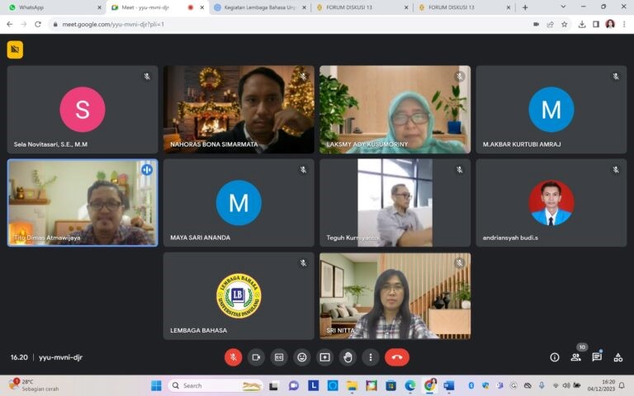Image resolution: width=634 pixels, height=396 pixels.
Task: Click the MAYA SARI ANANDA name label
Action: (x=200, y=238)
